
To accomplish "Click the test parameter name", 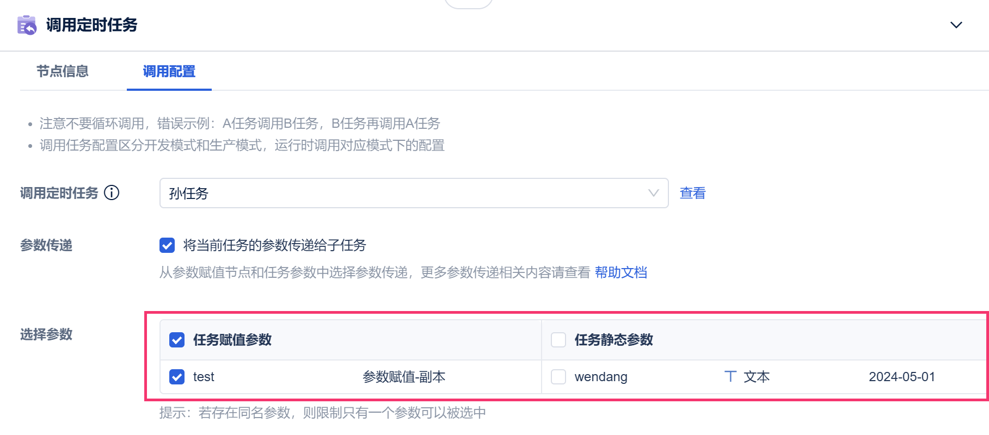I will [204, 377].
